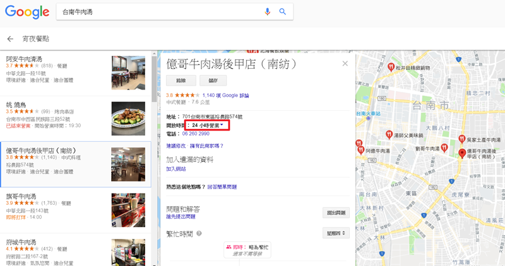The width and height of the screenshot is (505, 266).
Task: Click the 路線 directions button
Action: click(x=181, y=81)
